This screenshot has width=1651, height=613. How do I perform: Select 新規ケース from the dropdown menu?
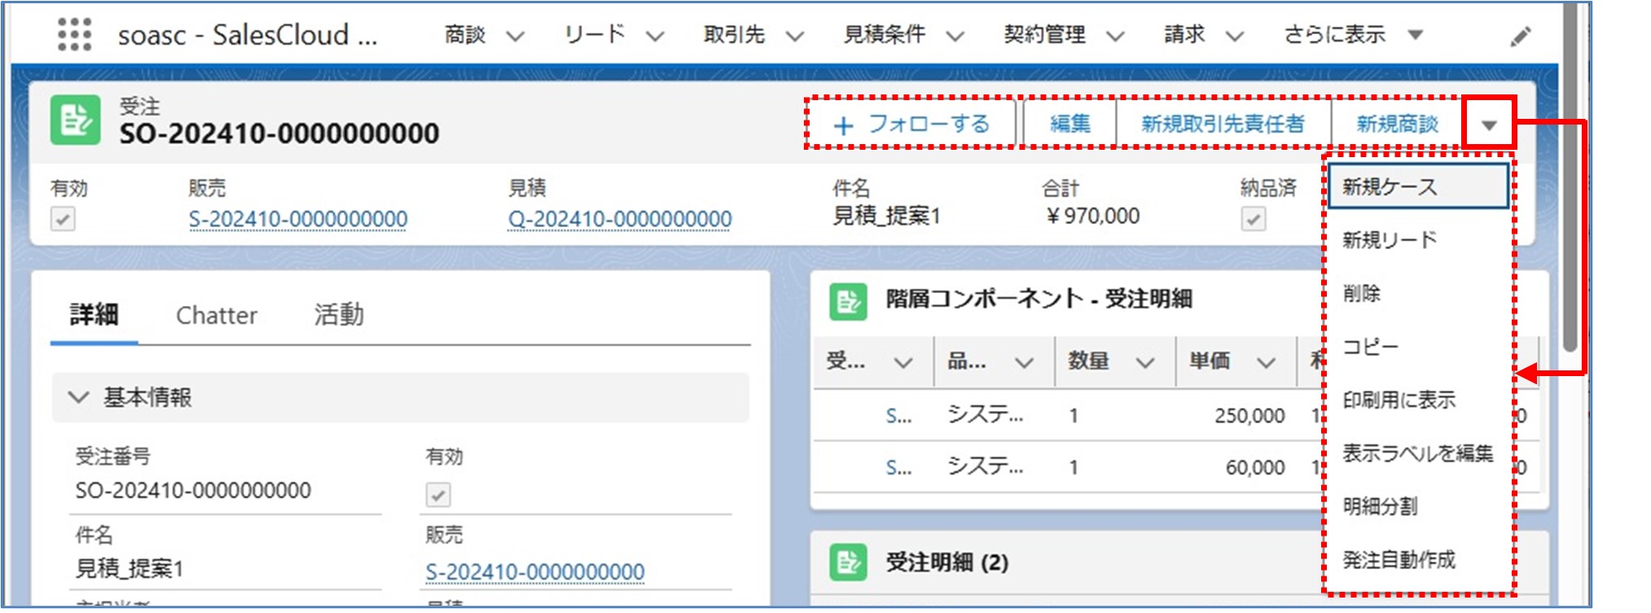pos(1418,186)
